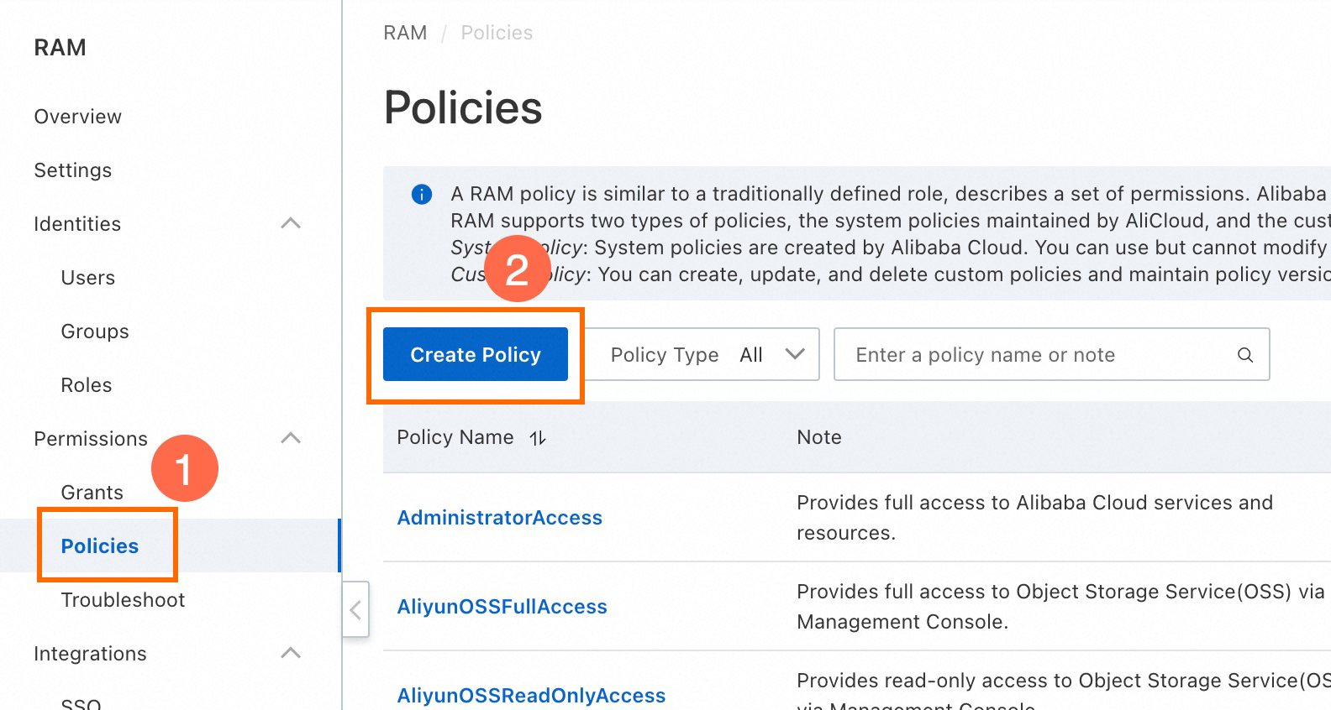Screen dimensions: 1331x710
Task: Click the AliyunOSSFullAccess note about OSS access
Action: 1060,607
